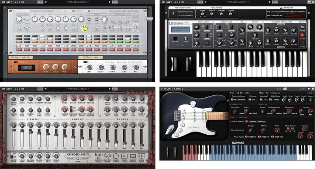
Task: Open third Pkup Type Single Coil dropdown
Action: tap(277, 137)
